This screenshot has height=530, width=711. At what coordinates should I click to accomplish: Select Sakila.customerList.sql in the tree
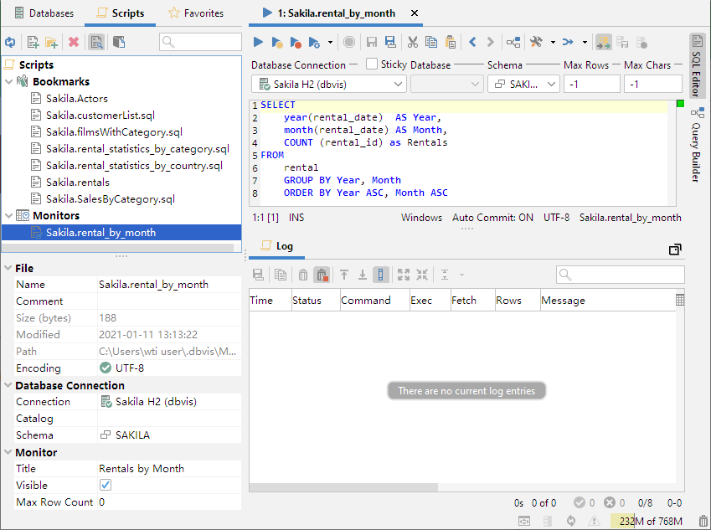tap(100, 116)
